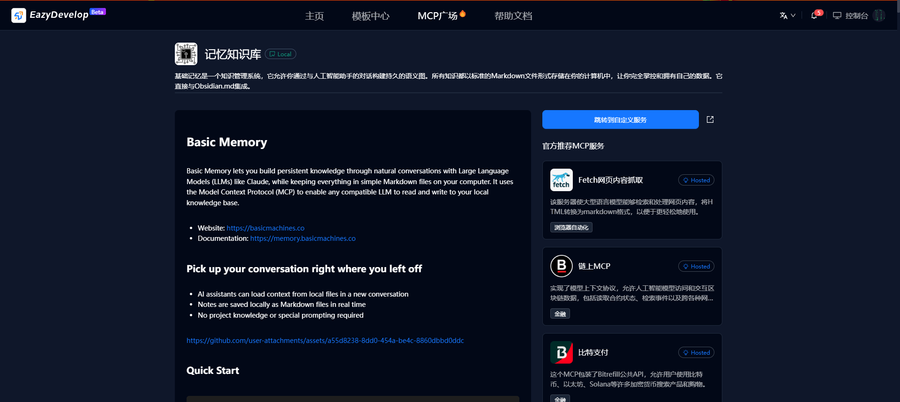This screenshot has height=402, width=900.
Task: Open the memory.basicmachines.co documentation link
Action: click(x=303, y=238)
